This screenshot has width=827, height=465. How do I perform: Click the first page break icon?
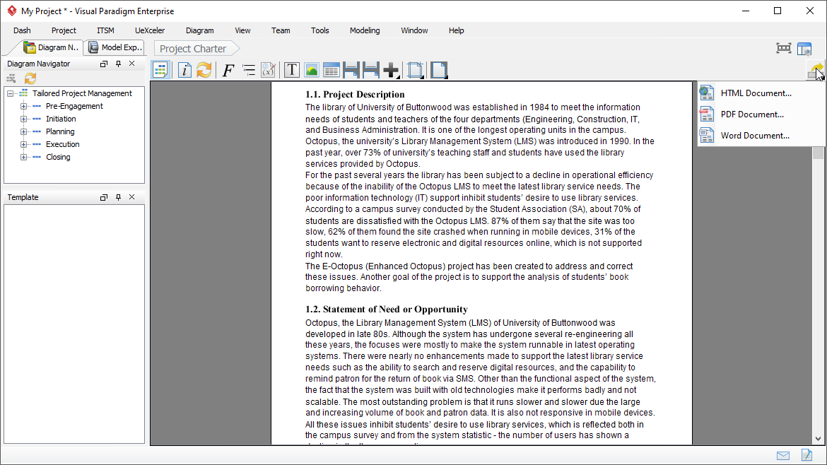351,69
